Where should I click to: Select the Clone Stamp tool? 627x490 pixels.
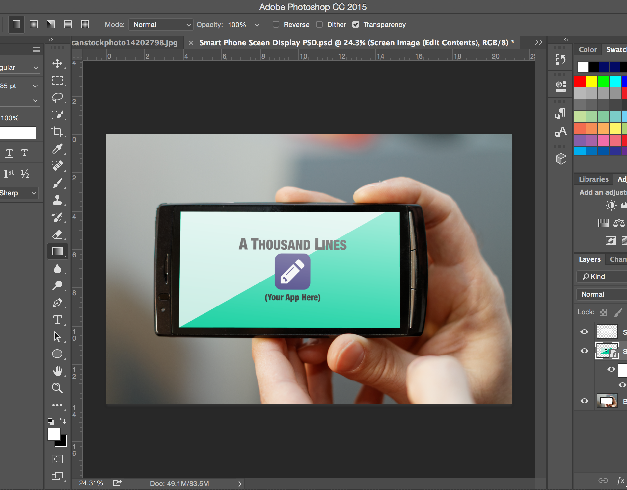[57, 200]
